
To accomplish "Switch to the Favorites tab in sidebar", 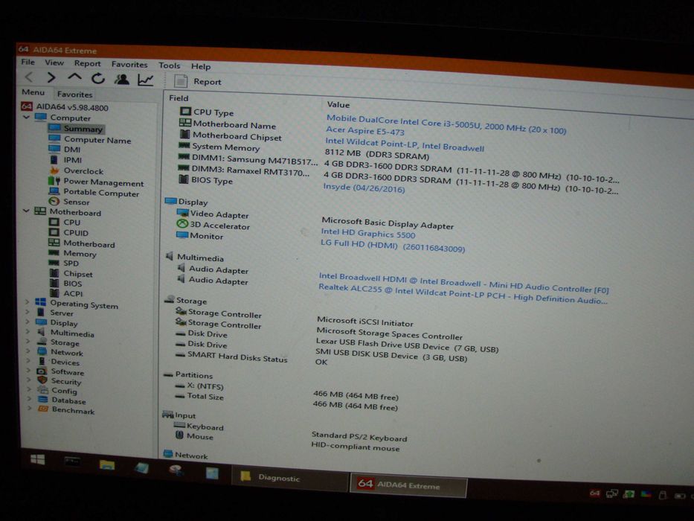I will (74, 95).
